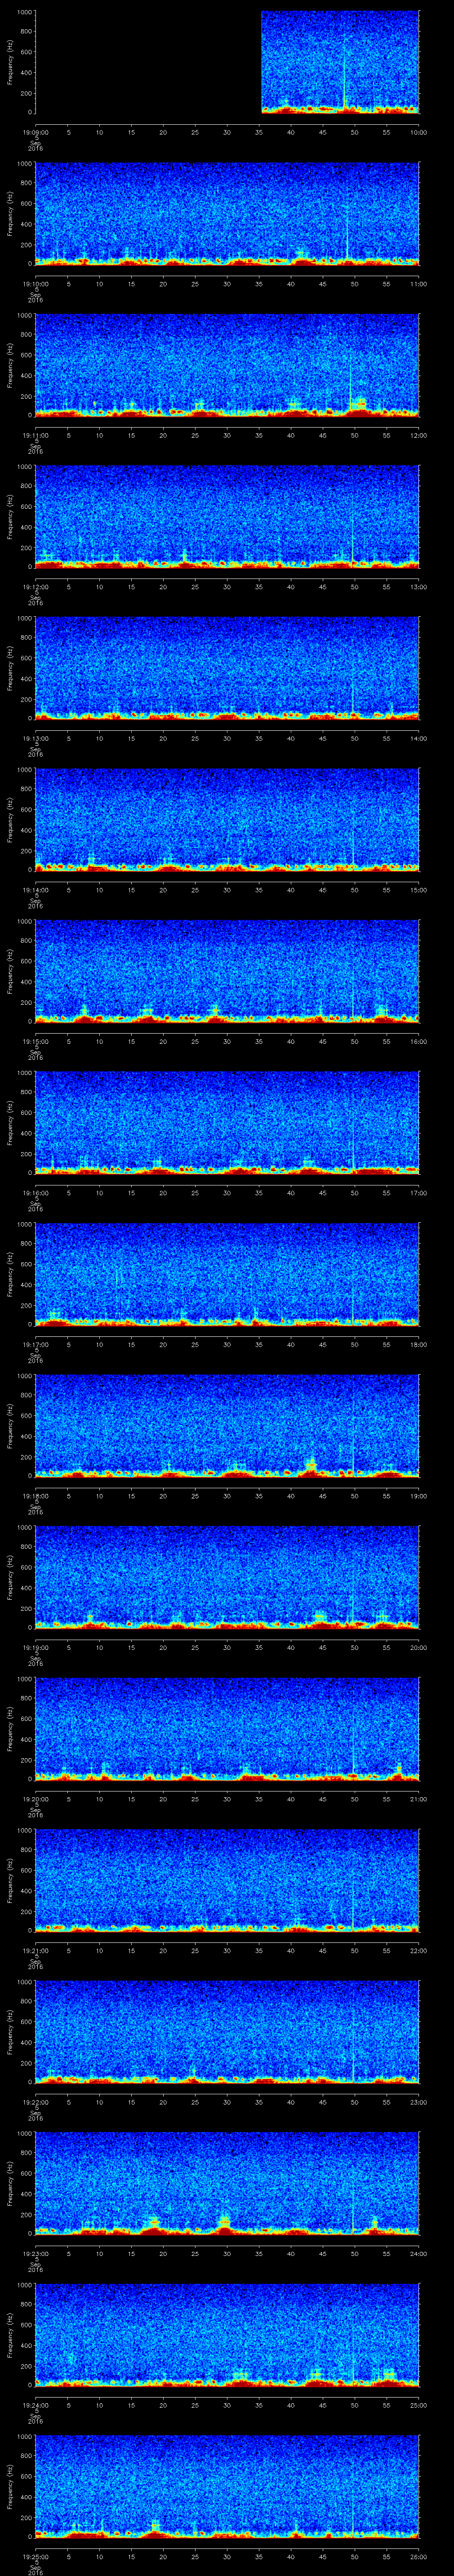Click the 45-second tick under the 19:16:00 spectrogram

click(x=322, y=1192)
